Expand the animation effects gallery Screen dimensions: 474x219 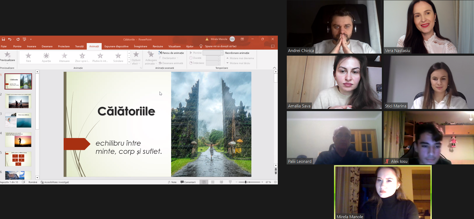pos(129,62)
